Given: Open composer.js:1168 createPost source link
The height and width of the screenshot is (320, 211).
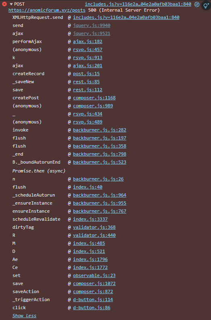Looking at the screenshot, I should point(94,98).
